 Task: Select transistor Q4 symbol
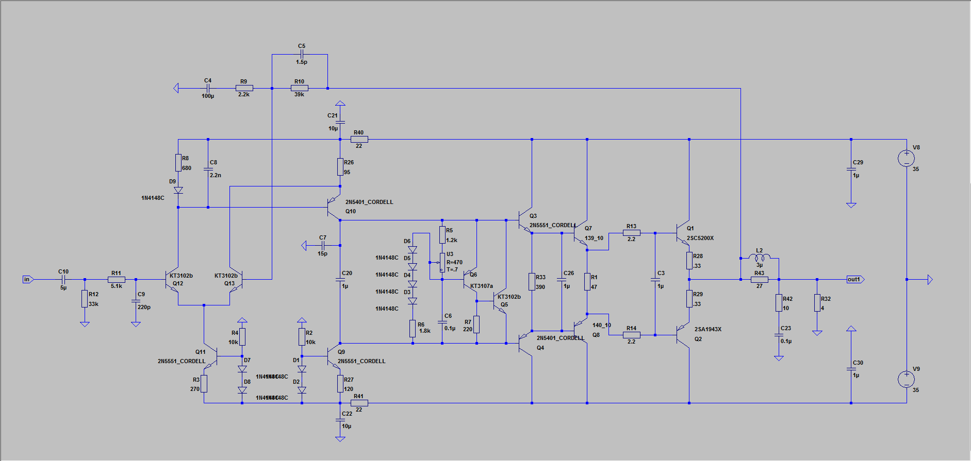(x=525, y=343)
